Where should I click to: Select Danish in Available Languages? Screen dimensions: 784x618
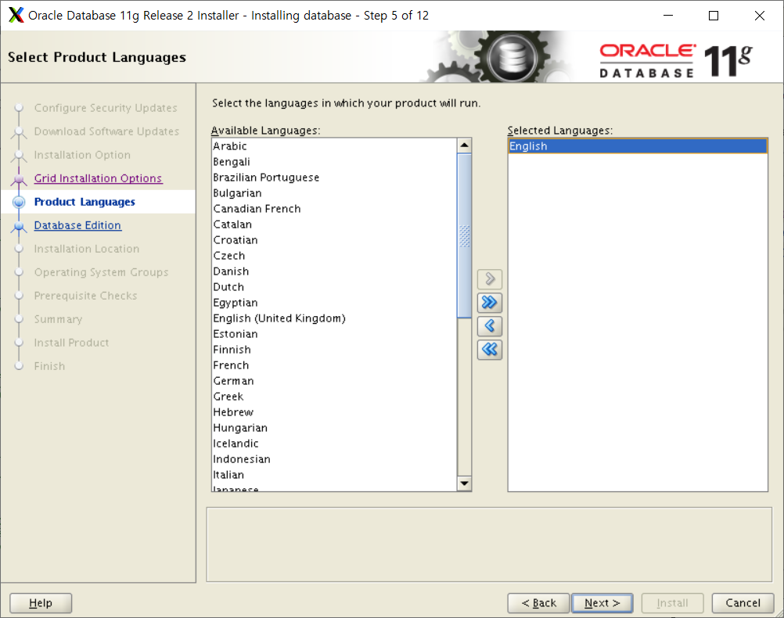tap(334, 271)
